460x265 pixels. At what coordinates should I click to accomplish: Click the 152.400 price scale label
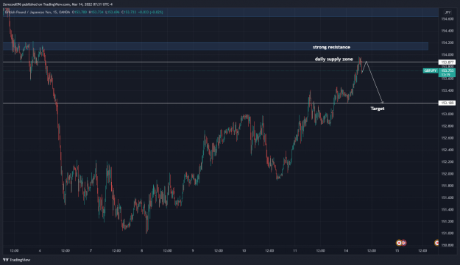tap(447, 150)
